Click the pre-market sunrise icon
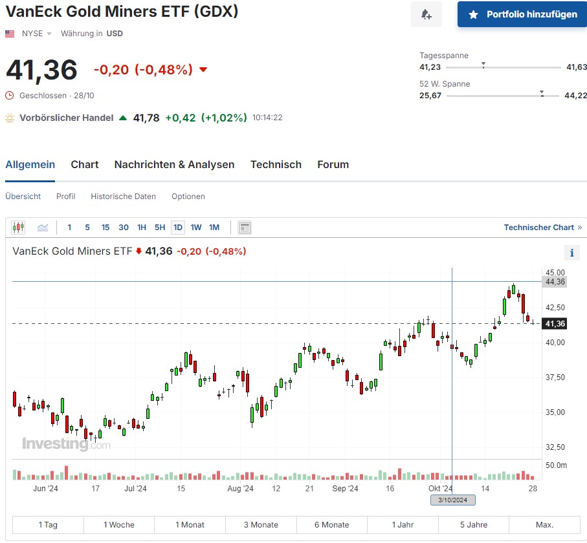587x543 pixels. click(x=10, y=118)
